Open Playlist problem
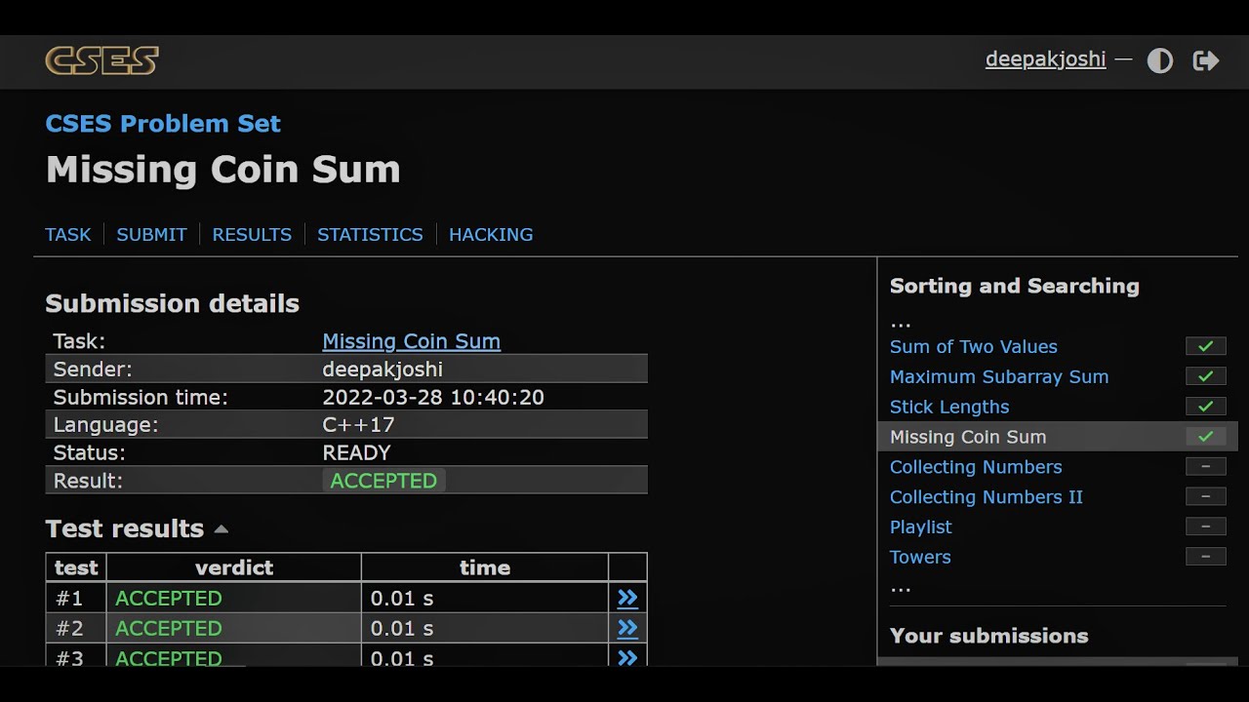The height and width of the screenshot is (702, 1249). click(921, 527)
